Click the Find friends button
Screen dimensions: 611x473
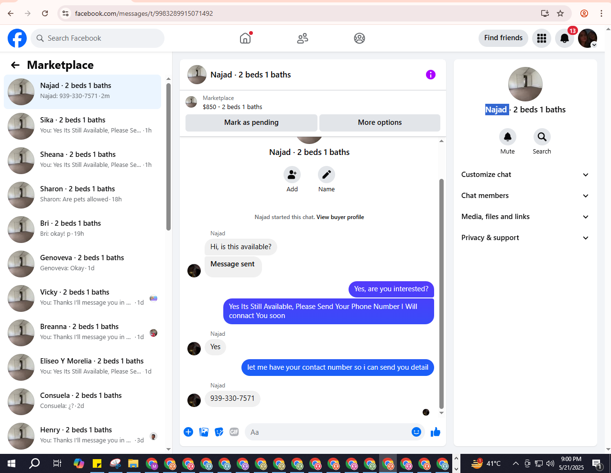503,38
